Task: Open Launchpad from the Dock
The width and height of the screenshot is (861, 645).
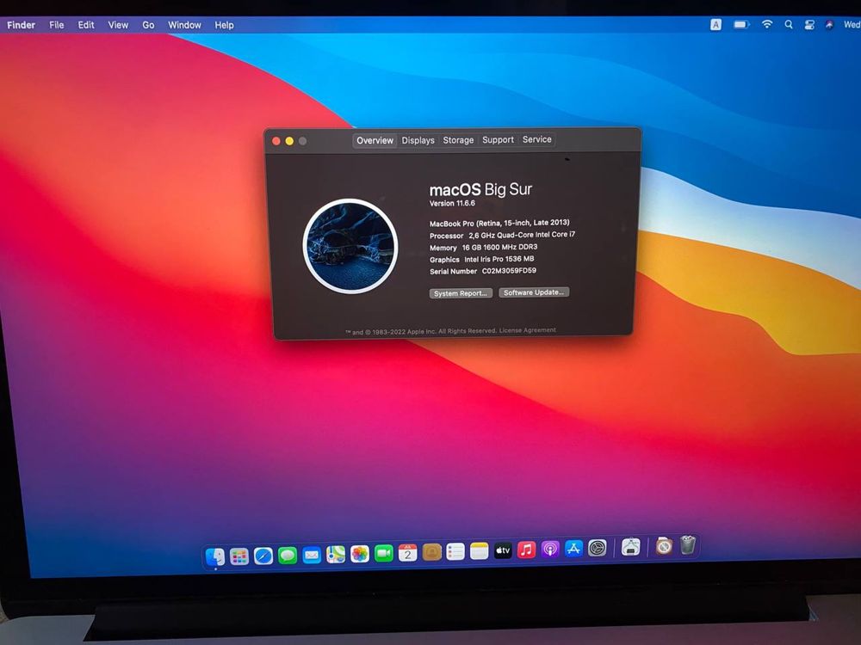Action: pos(238,556)
